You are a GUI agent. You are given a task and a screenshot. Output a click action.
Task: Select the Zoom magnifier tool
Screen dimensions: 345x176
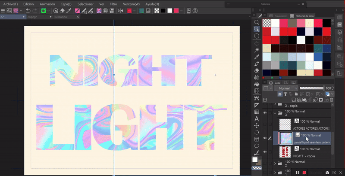click(257, 22)
